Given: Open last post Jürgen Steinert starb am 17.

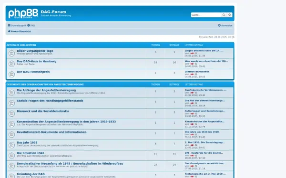Looking at the screenshot, I should coord(204,51).
